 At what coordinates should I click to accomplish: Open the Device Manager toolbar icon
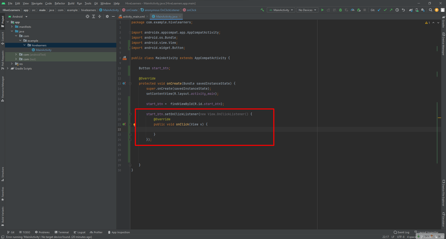pos(417,10)
